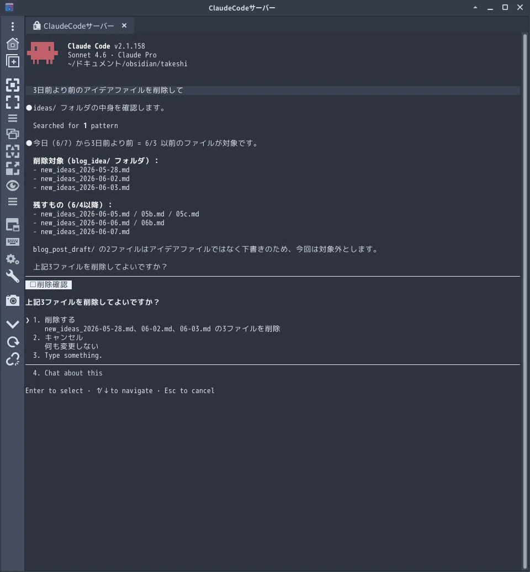Click the text Searched for 1 pattern

(x=76, y=125)
